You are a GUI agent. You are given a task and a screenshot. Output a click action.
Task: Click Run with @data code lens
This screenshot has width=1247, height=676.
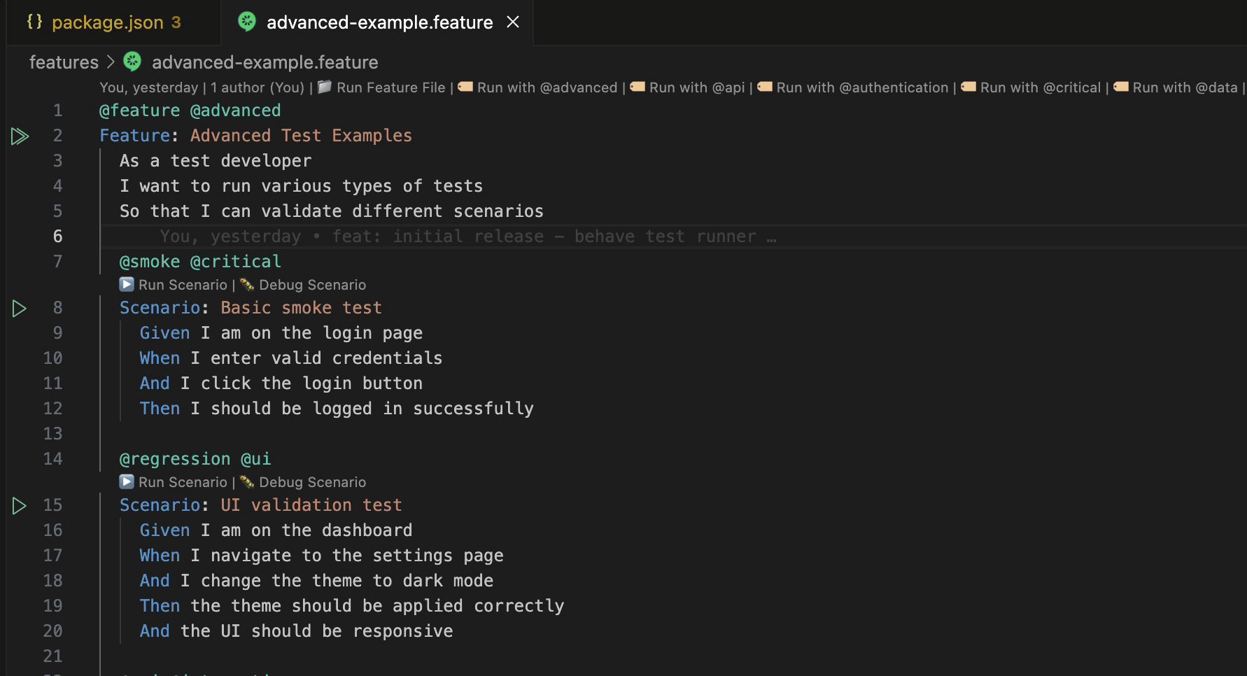tap(1185, 87)
